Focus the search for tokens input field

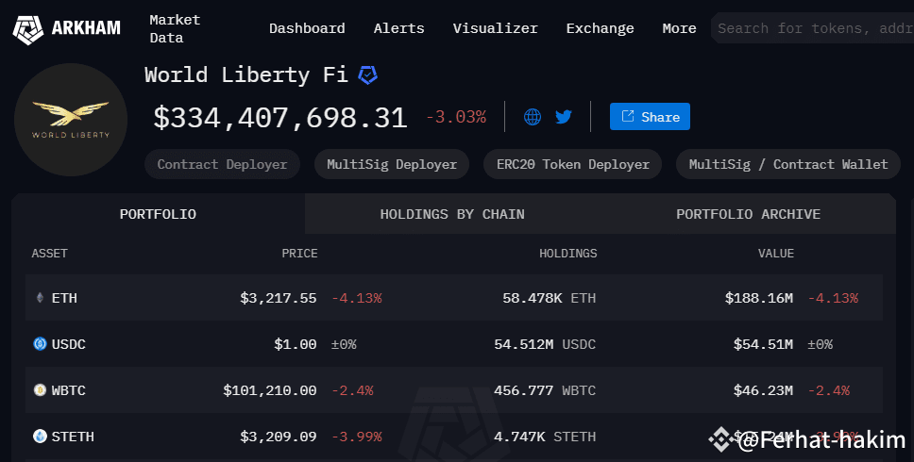tap(814, 28)
